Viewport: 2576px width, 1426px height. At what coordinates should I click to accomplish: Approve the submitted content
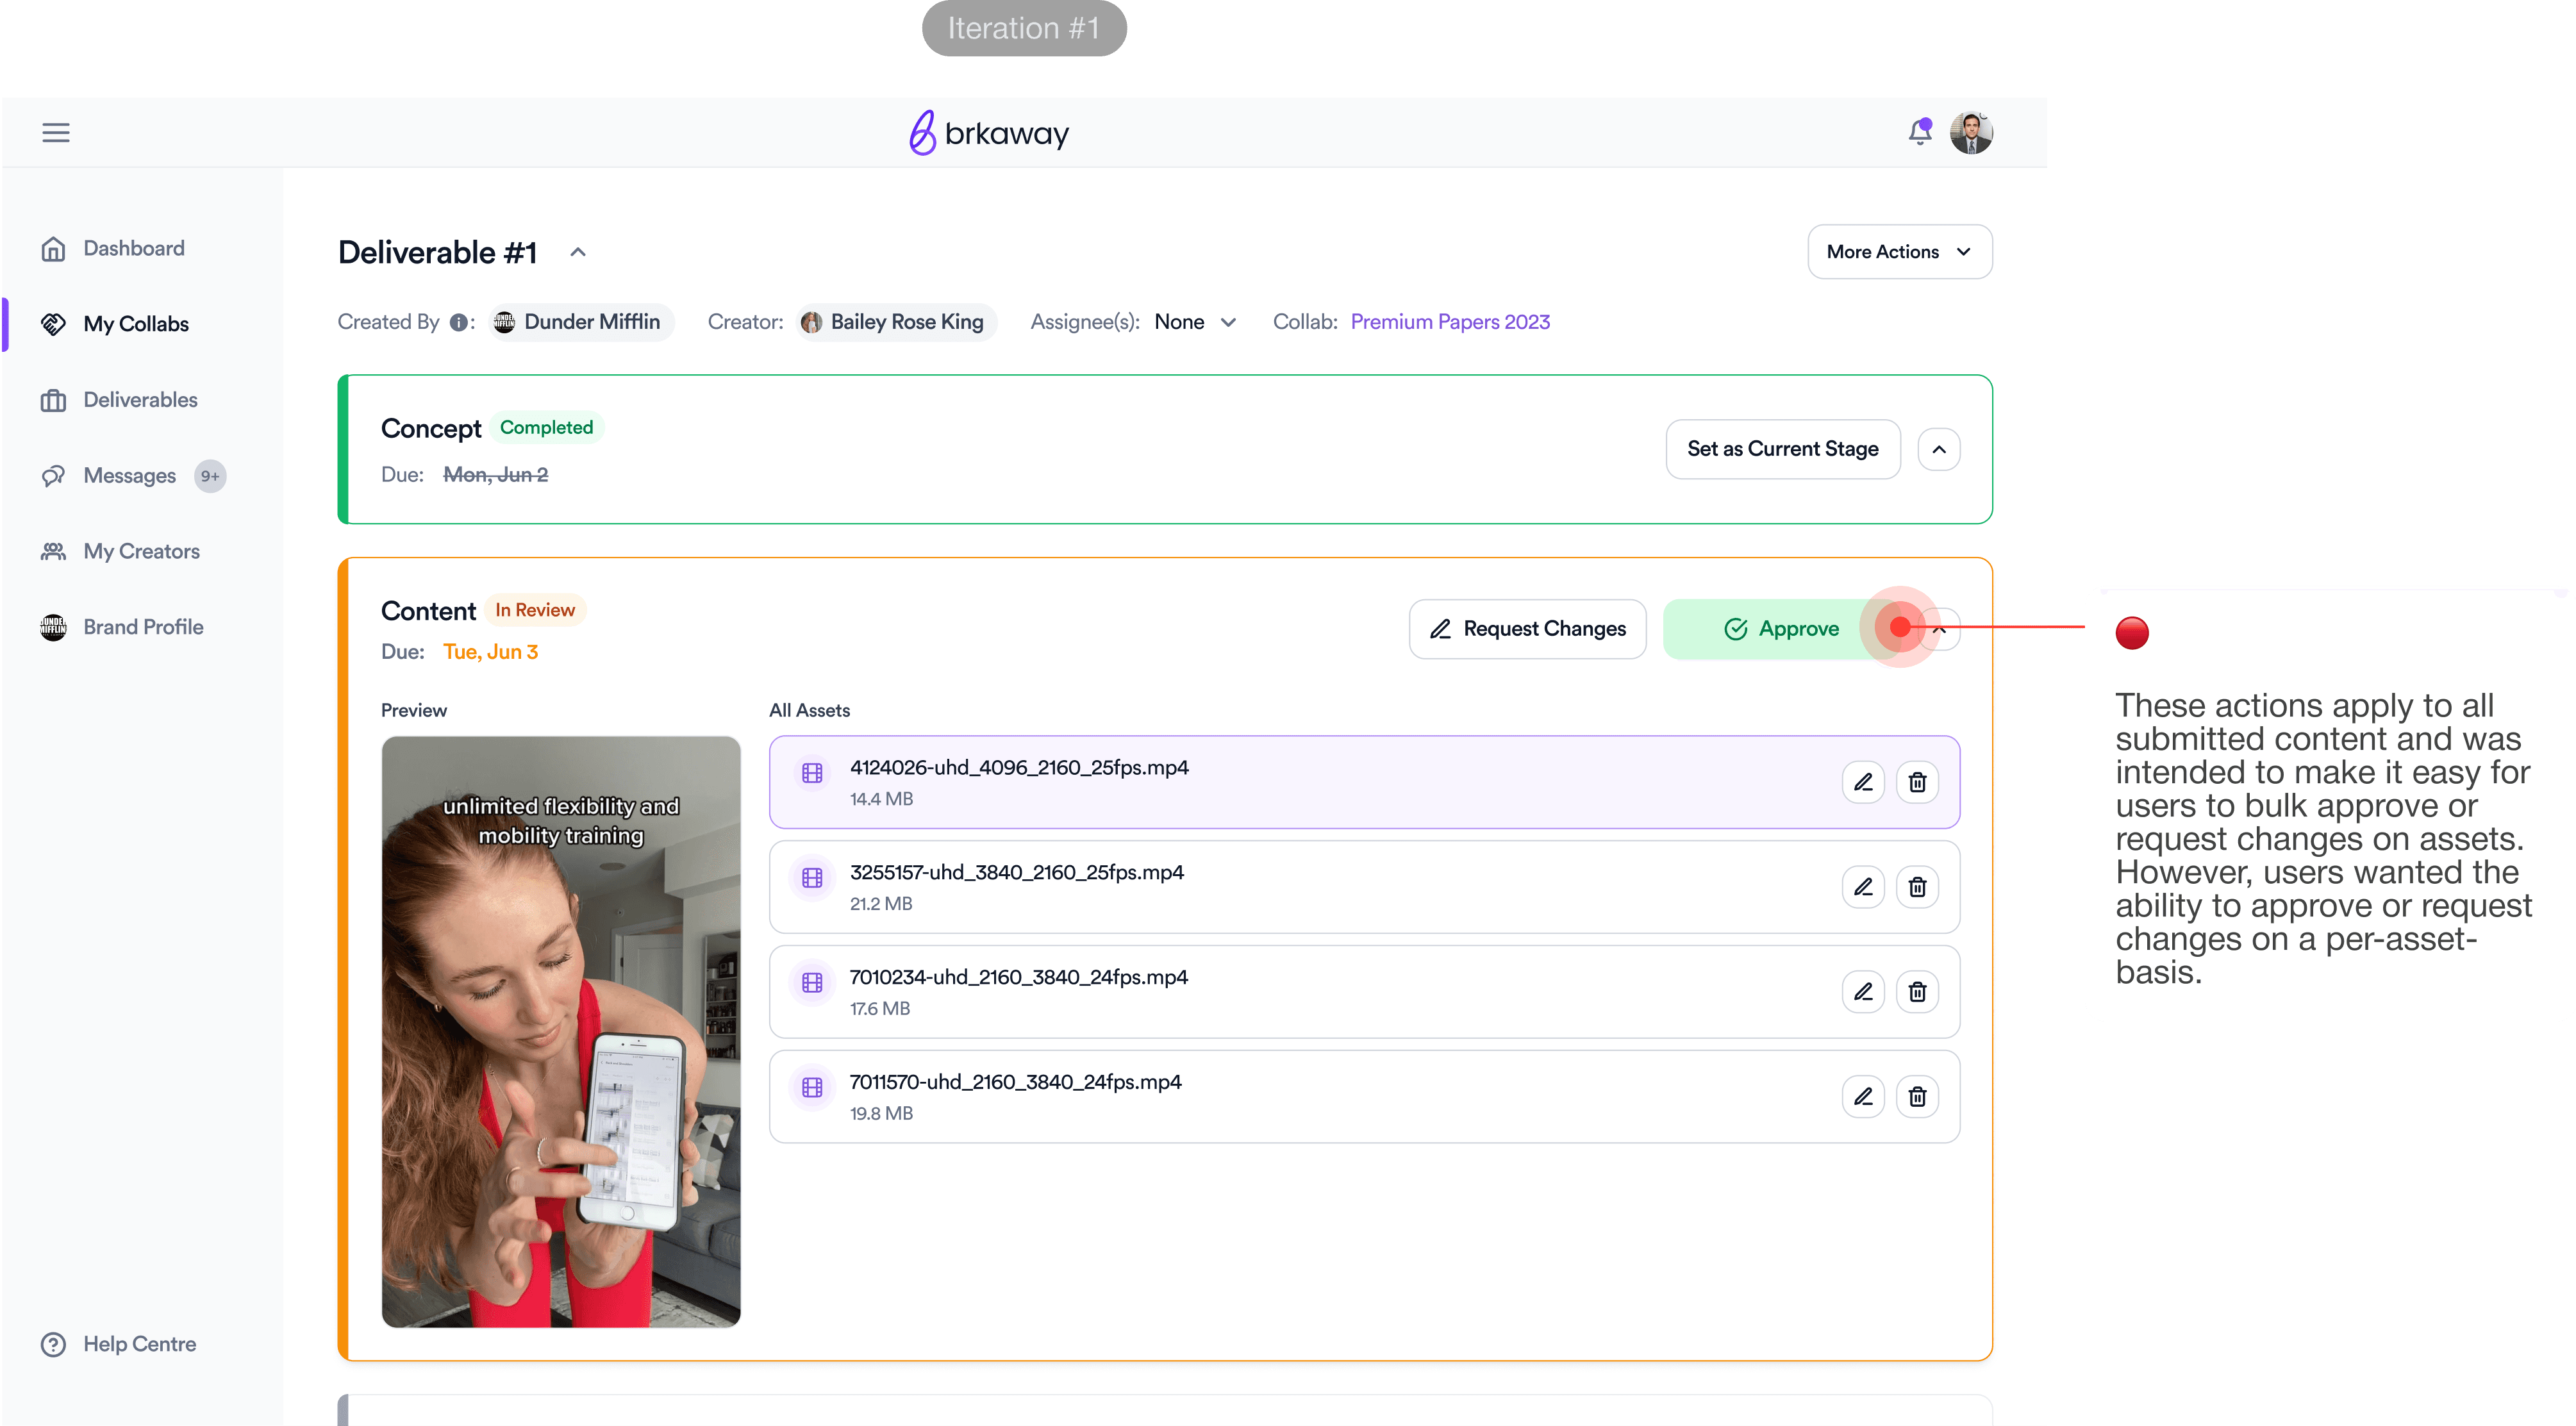click(x=1781, y=629)
